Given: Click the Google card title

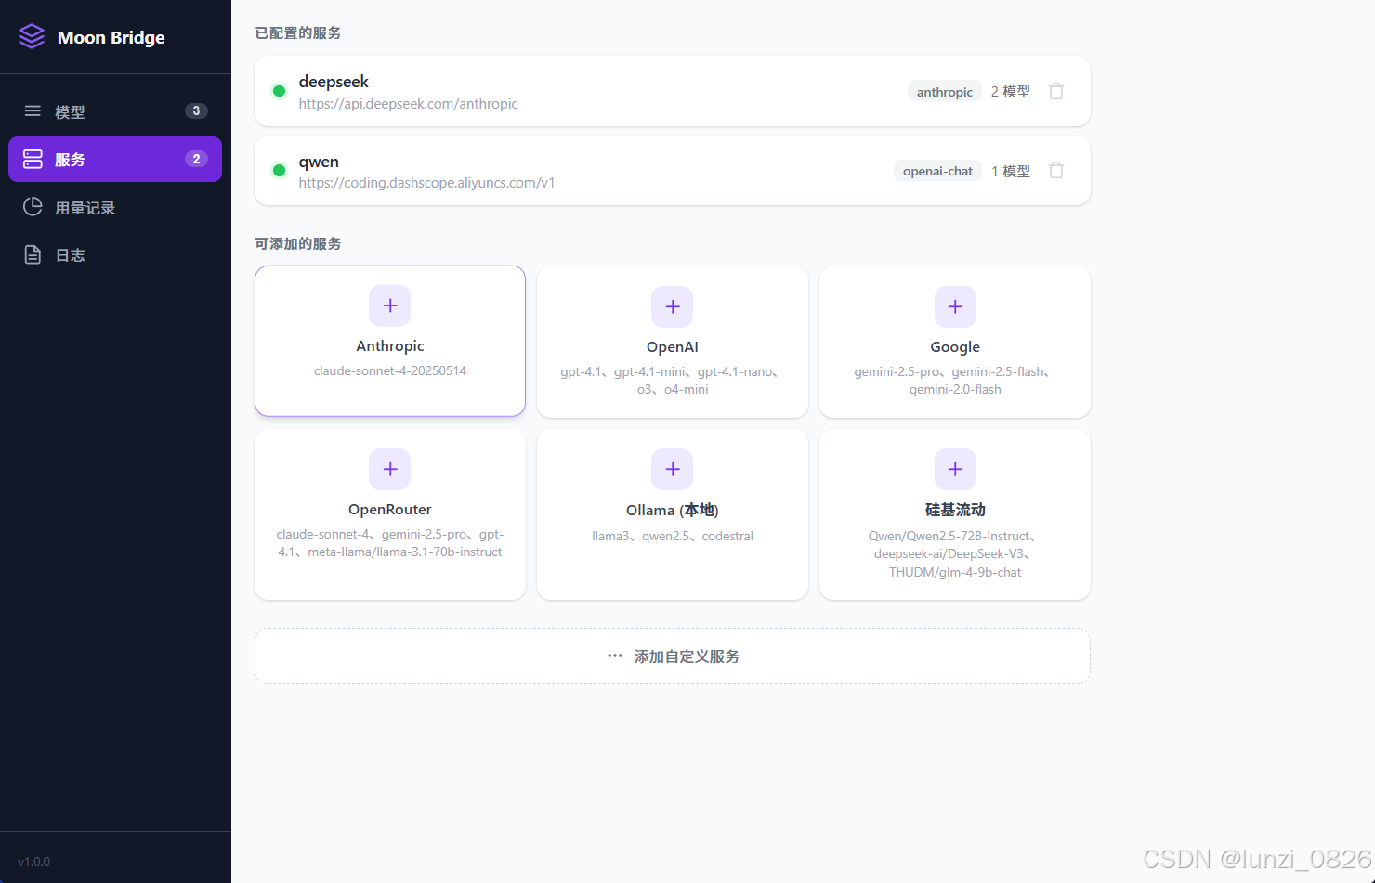Looking at the screenshot, I should tap(955, 346).
